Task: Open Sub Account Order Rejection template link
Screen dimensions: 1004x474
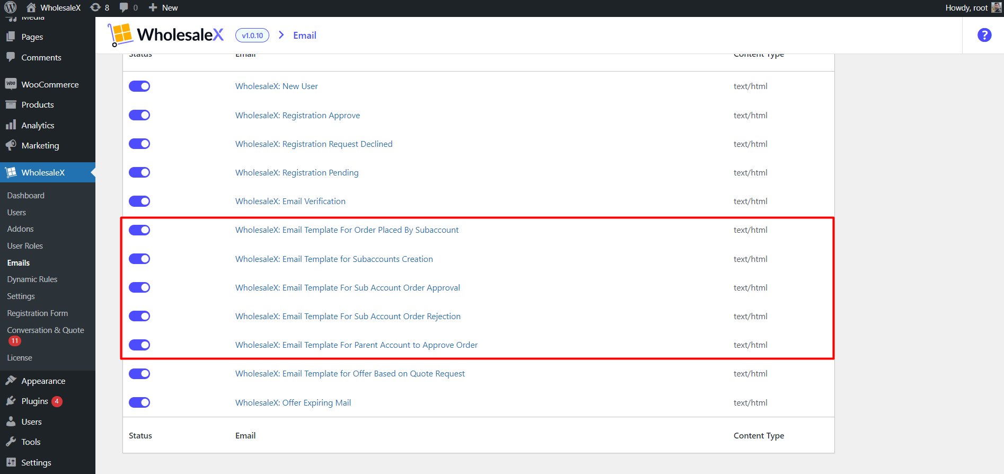Action: point(348,316)
